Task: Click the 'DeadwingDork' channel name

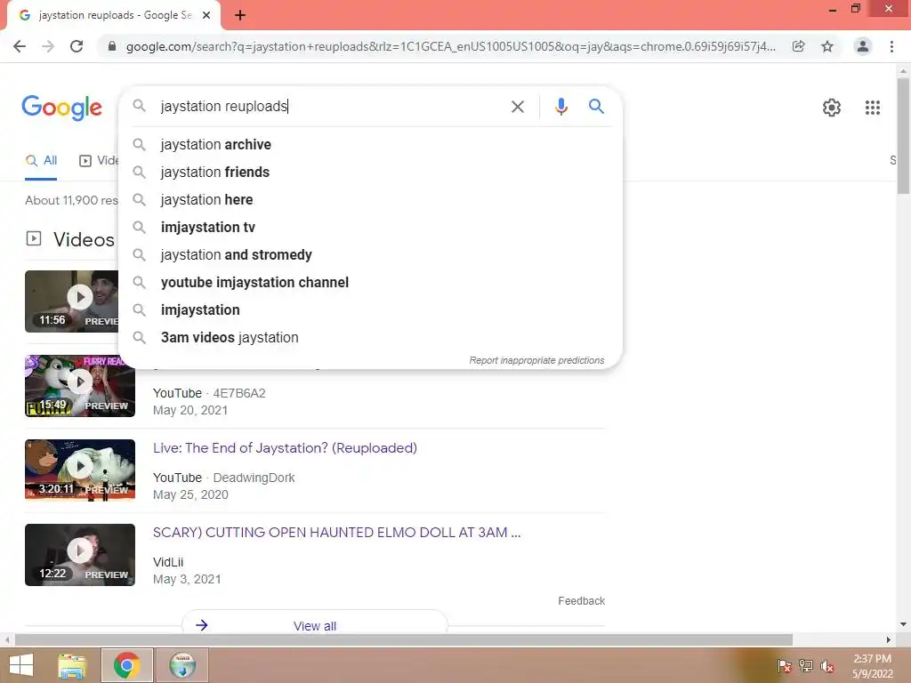Action: click(254, 478)
